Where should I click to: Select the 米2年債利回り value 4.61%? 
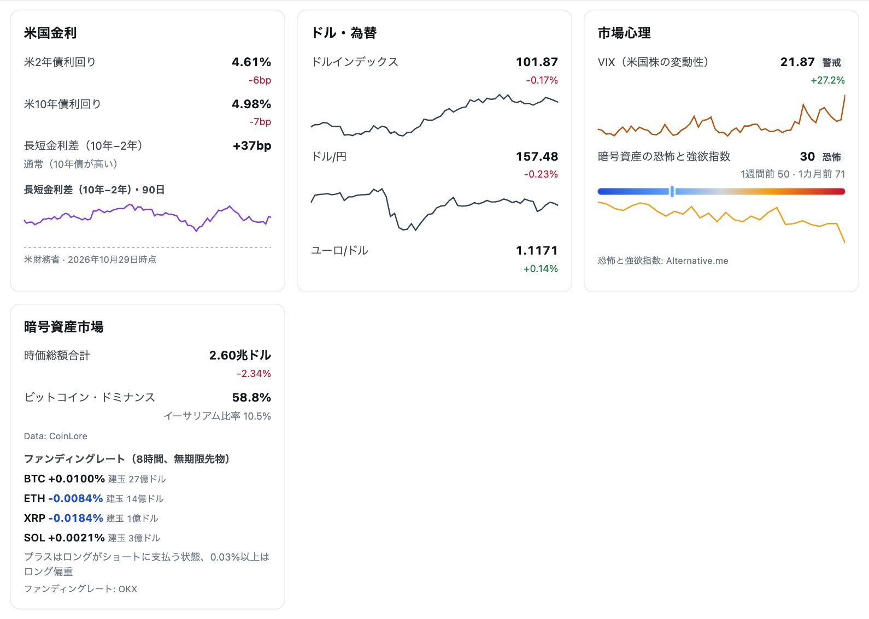pos(251,62)
